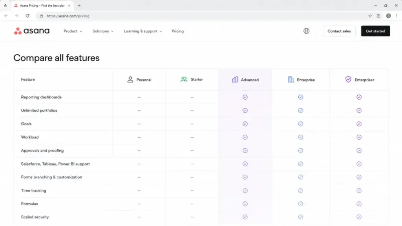Close the Asana Pricing tab
This screenshot has height=226, width=402.
pos(69,5)
